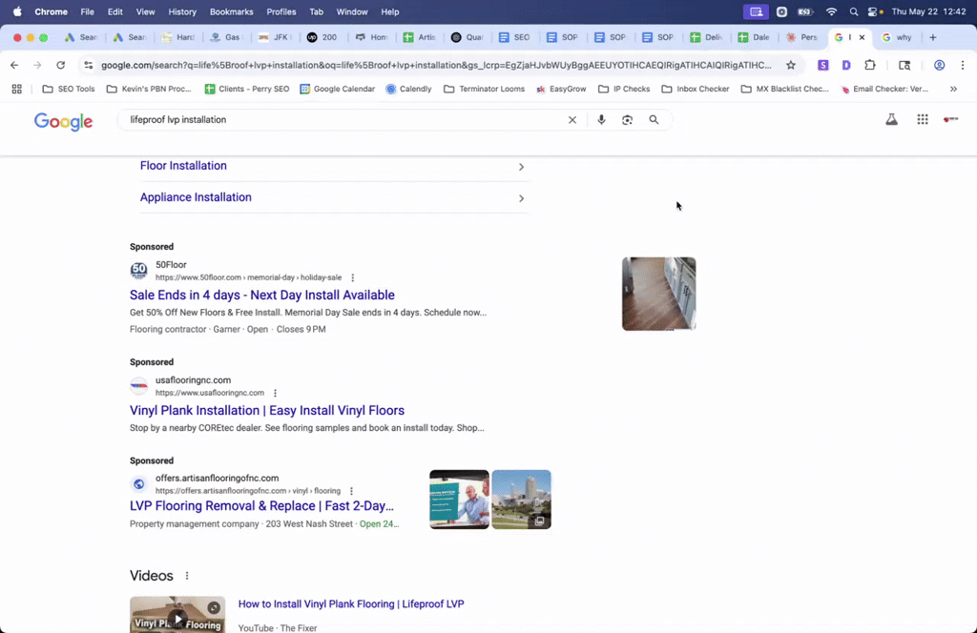
Task: Visit the Vinyl Plank Installation usaflooringnc link
Action: (265, 410)
